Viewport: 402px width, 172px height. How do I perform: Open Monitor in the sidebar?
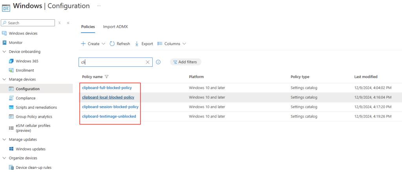pos(16,42)
